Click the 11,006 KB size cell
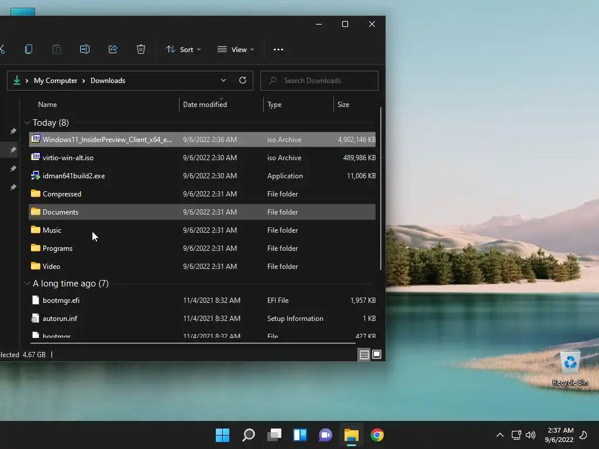 click(x=361, y=175)
